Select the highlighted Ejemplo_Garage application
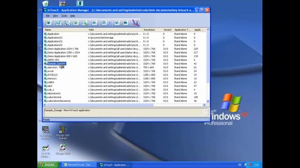Screen dimensions: 300x168 pyautogui.click(x=57, y=63)
